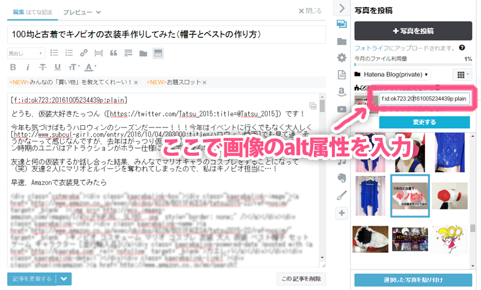Select the blue lace fabric thumbnail
Viewport: 481px width, 290px height.
[x=450, y=152]
